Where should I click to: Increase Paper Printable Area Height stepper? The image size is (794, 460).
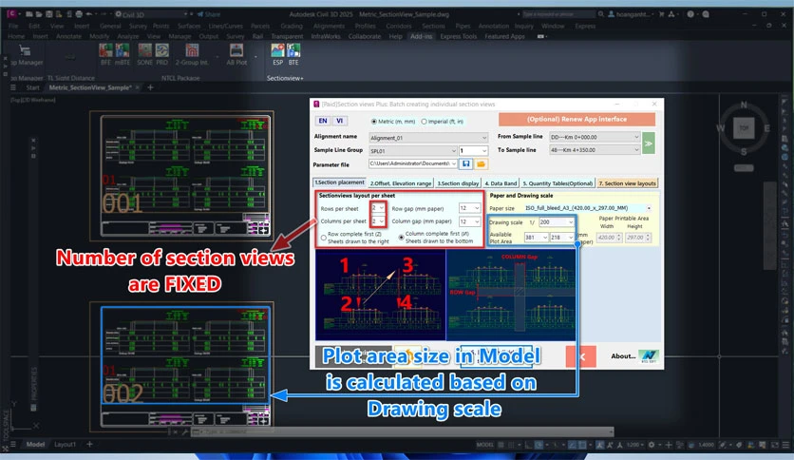coord(648,236)
